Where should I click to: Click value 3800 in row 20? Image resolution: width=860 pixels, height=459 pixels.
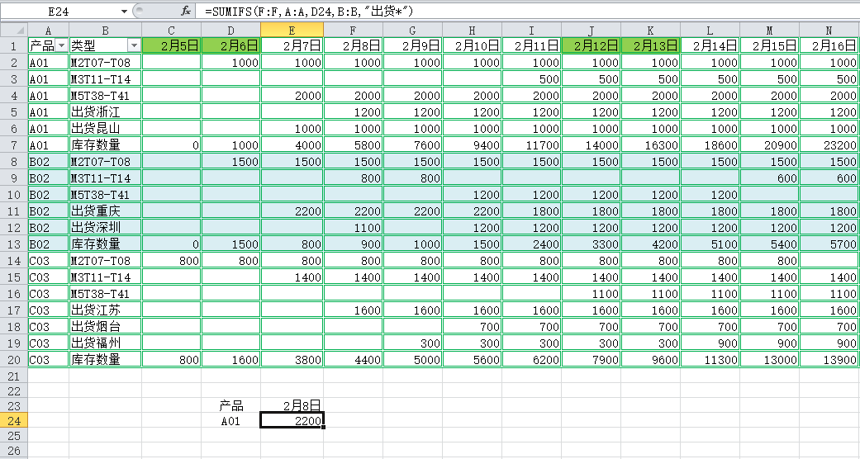tap(292, 359)
